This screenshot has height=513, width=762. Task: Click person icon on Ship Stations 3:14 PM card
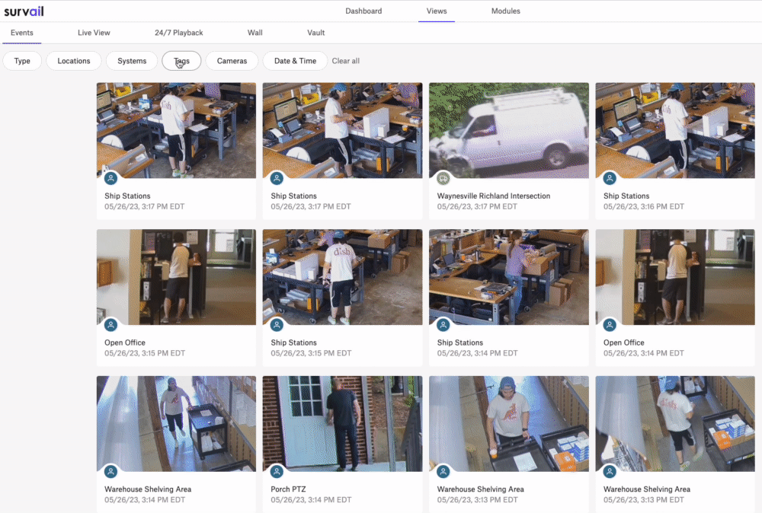pos(443,325)
